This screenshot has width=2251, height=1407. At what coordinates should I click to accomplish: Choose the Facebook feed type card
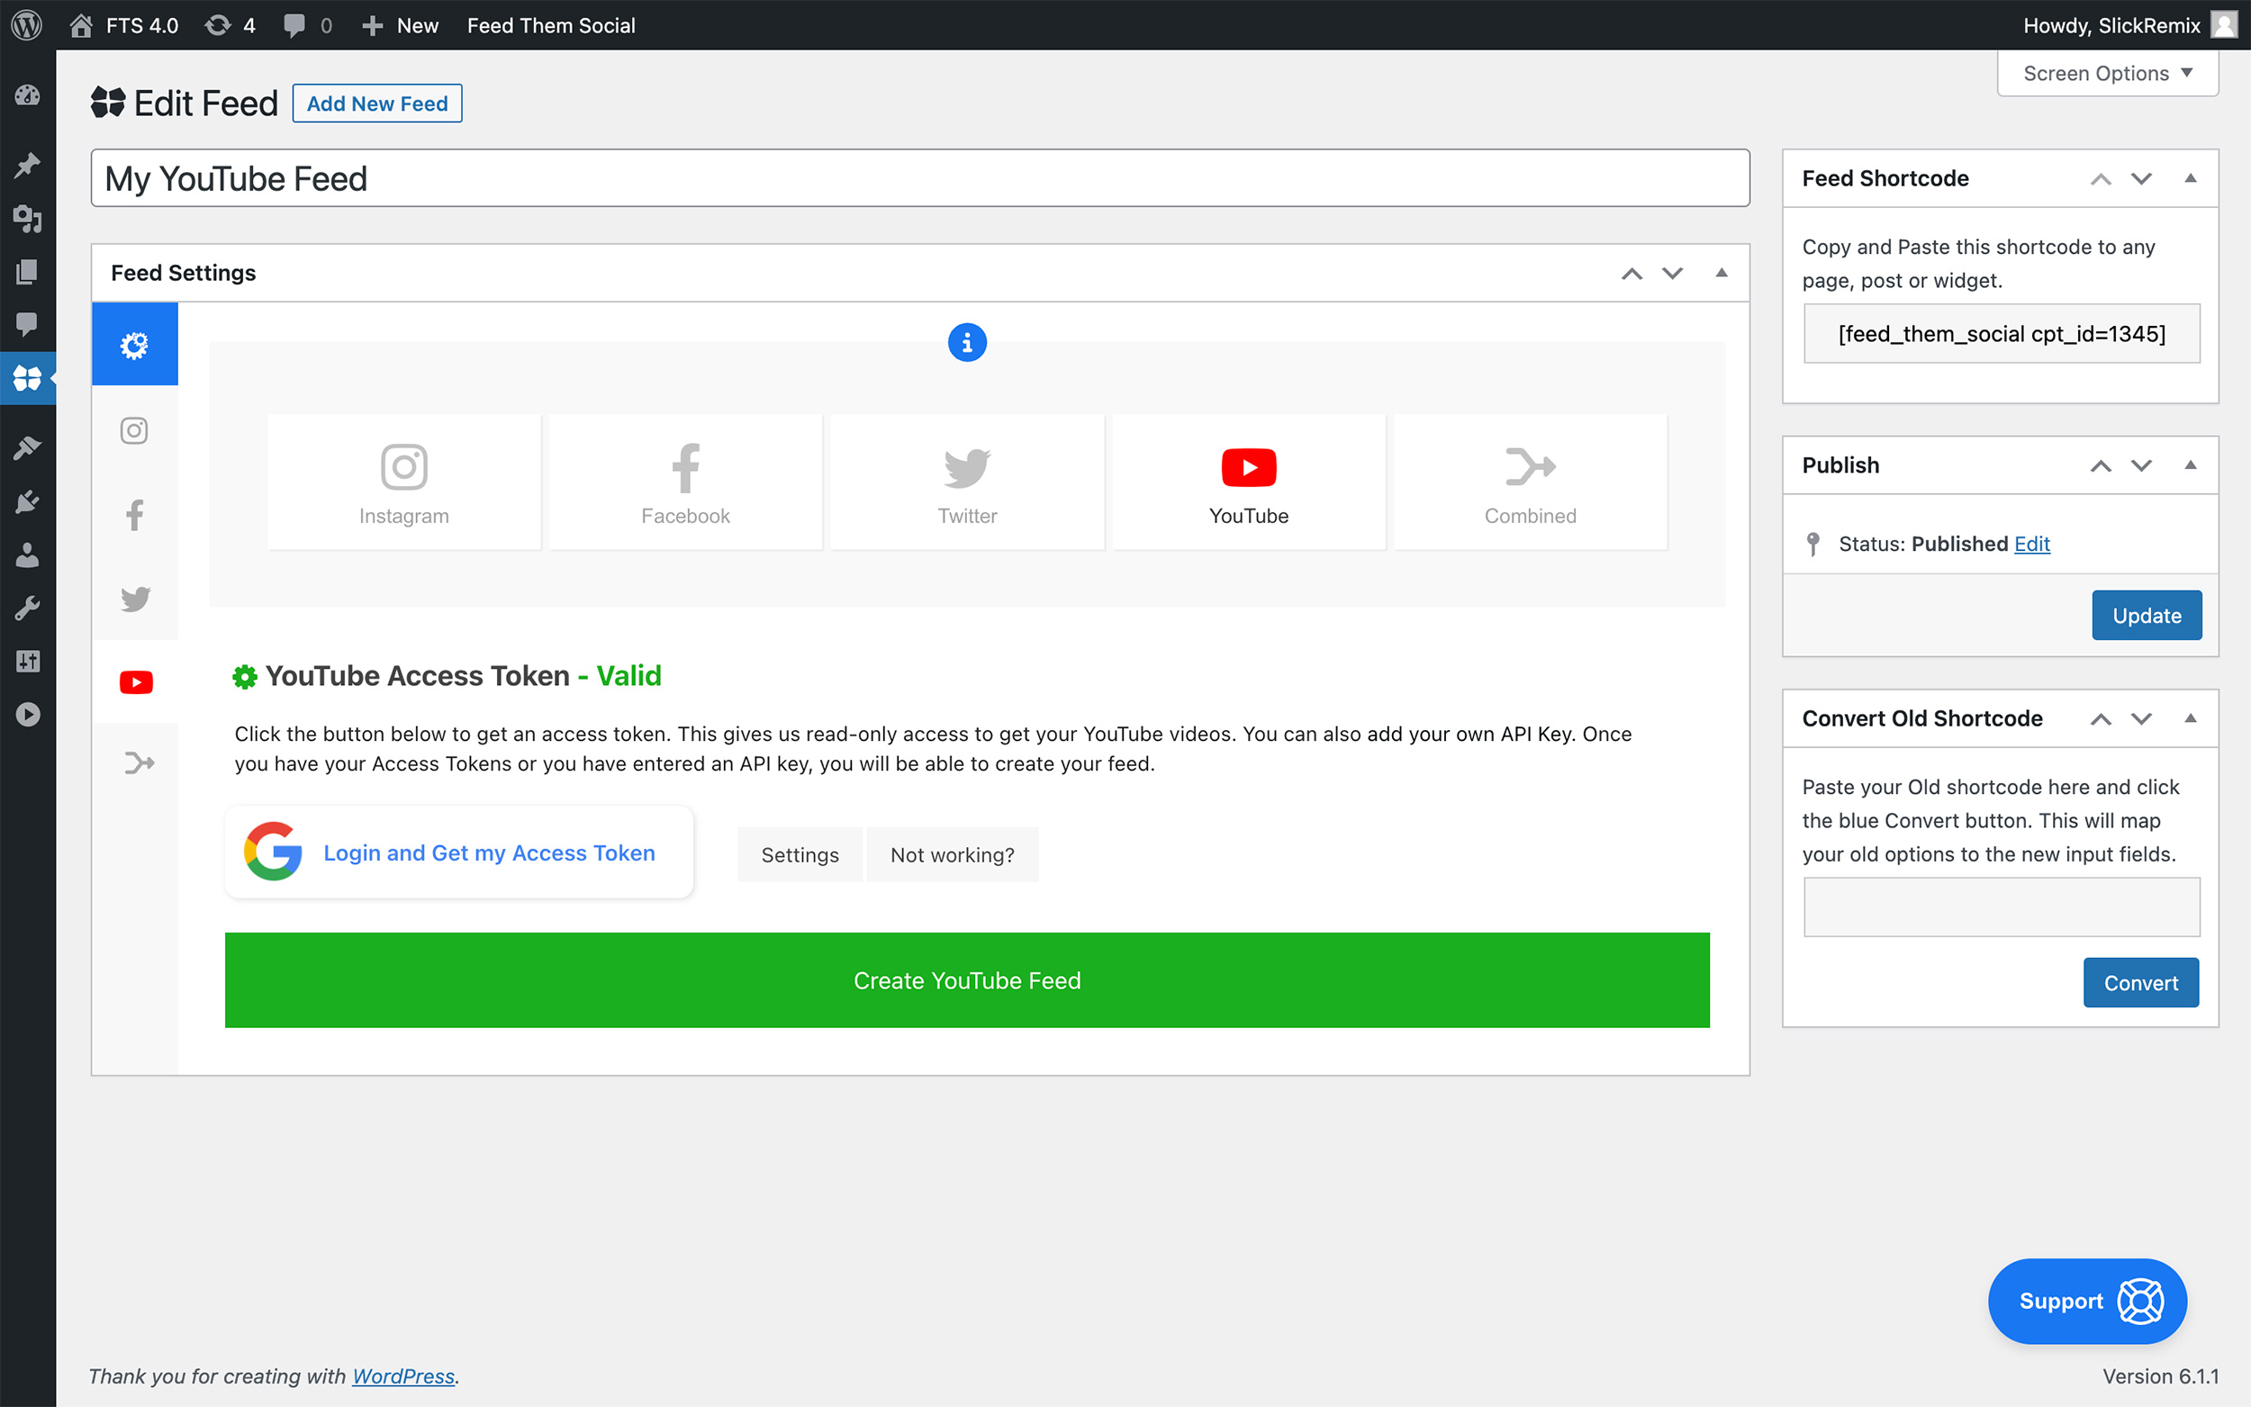(x=686, y=482)
